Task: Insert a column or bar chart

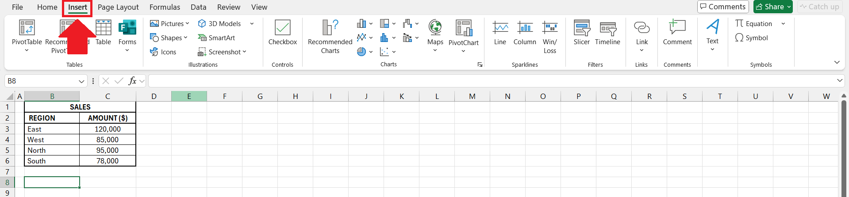Action: (362, 24)
